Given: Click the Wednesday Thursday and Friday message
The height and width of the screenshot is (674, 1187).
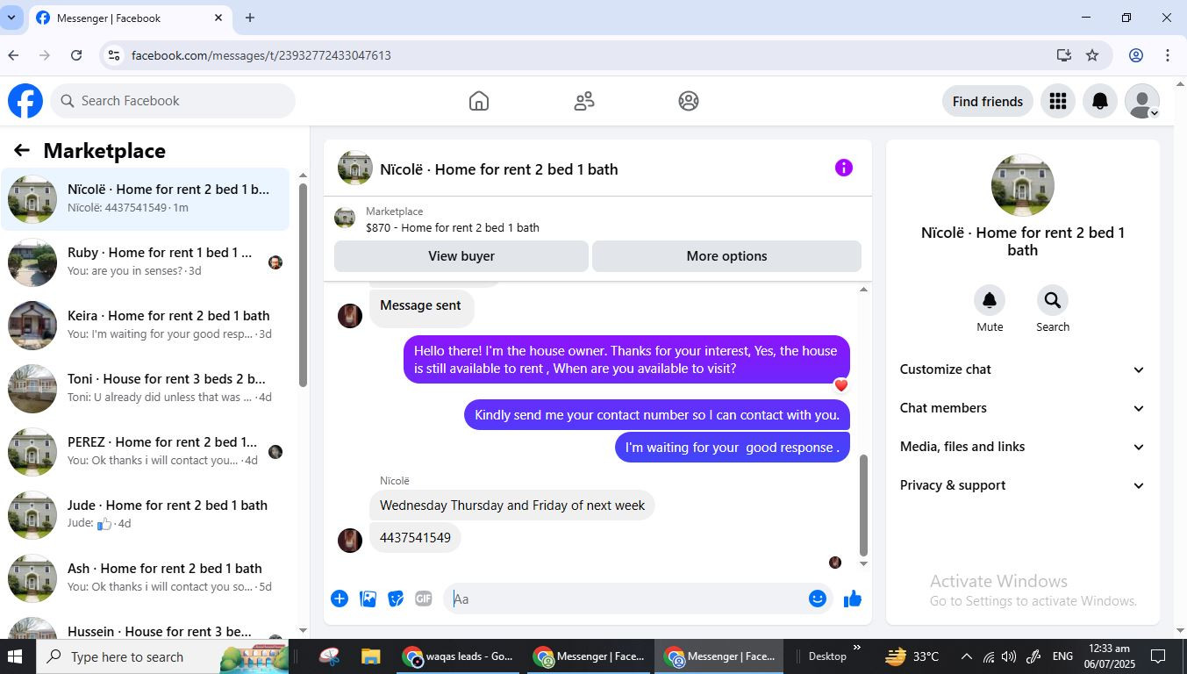Looking at the screenshot, I should pos(512,505).
